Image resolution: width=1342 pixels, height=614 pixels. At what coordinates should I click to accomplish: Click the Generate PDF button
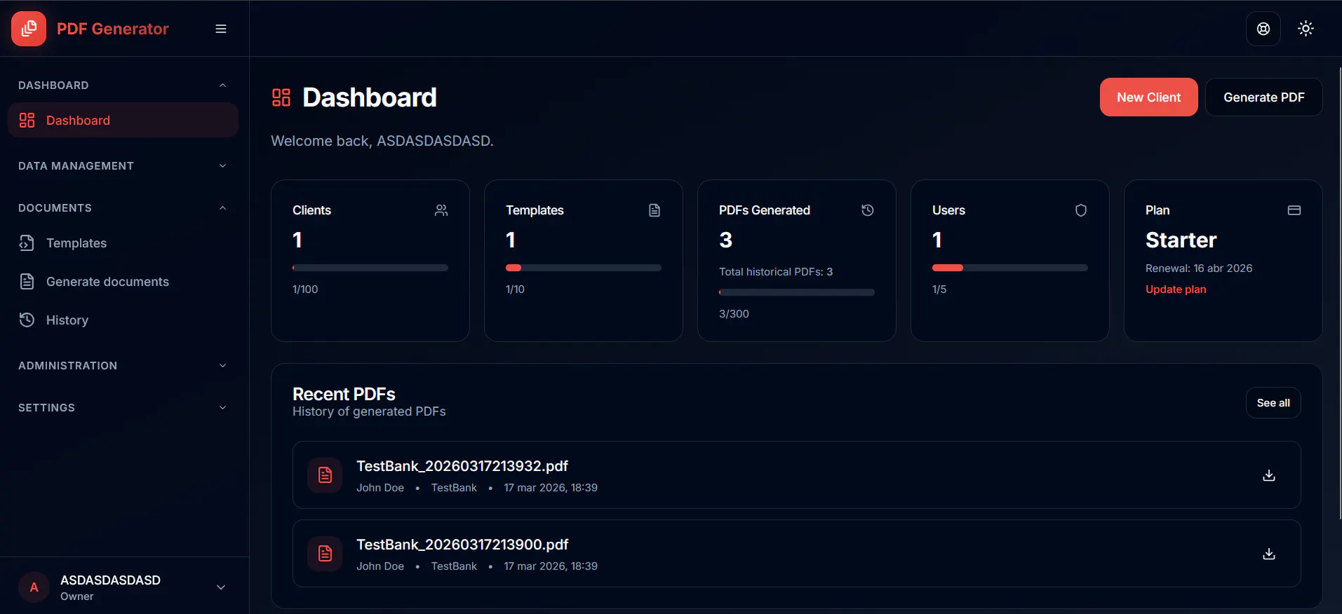[1263, 97]
